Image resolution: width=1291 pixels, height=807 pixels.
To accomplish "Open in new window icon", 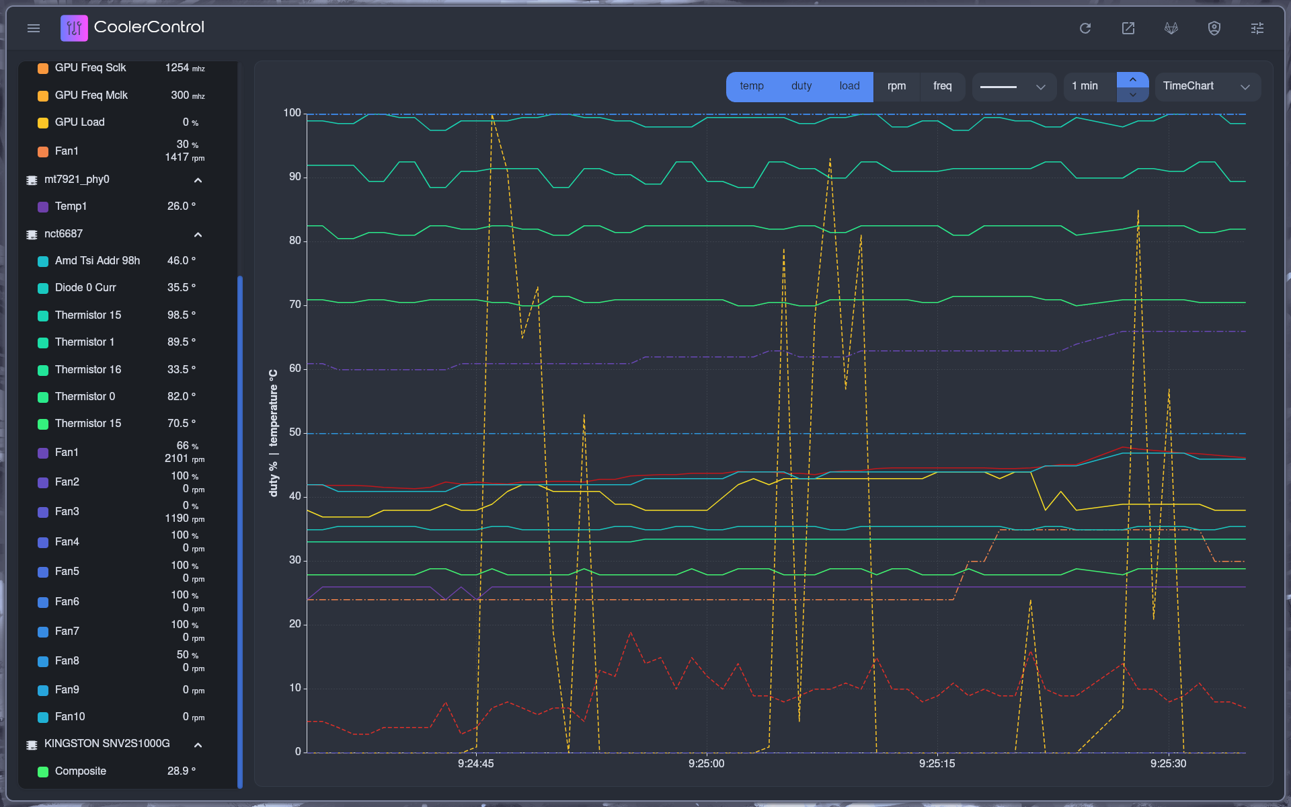I will point(1128,28).
